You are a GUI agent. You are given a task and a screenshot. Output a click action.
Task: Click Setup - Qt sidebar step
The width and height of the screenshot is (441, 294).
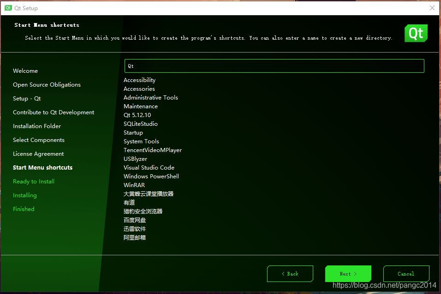click(x=27, y=98)
